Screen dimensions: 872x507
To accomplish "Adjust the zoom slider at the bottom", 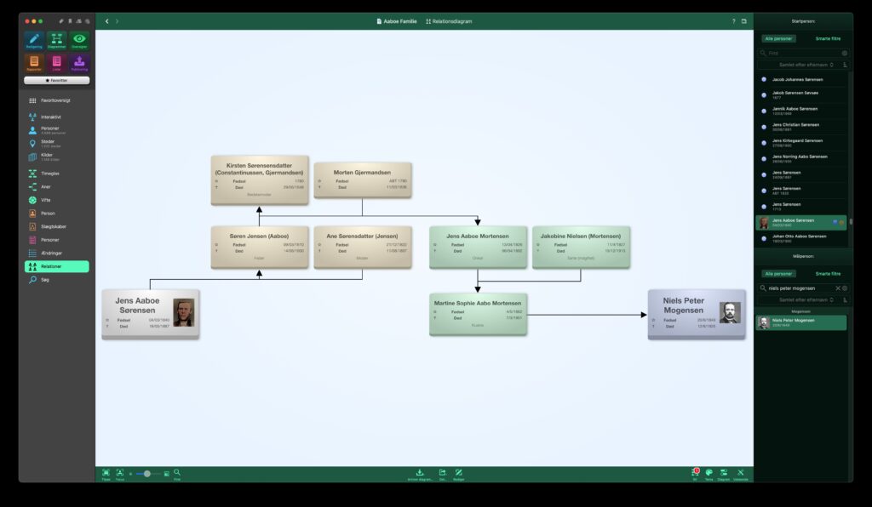I will pos(146,471).
